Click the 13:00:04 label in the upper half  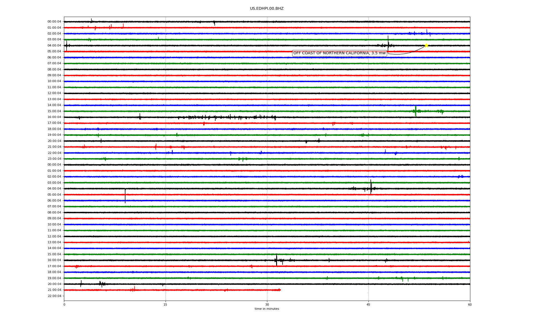[54, 99]
